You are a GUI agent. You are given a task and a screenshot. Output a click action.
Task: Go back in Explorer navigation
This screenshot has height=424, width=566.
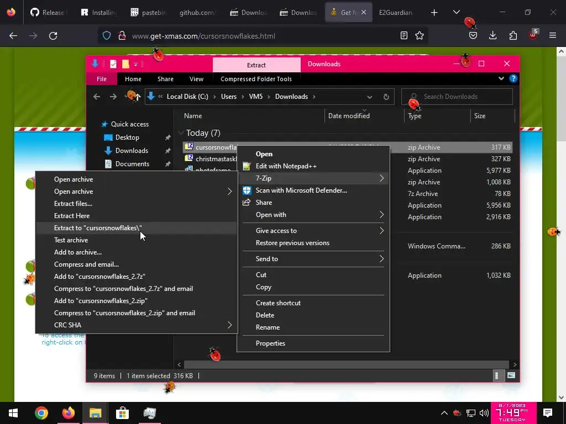(97, 97)
